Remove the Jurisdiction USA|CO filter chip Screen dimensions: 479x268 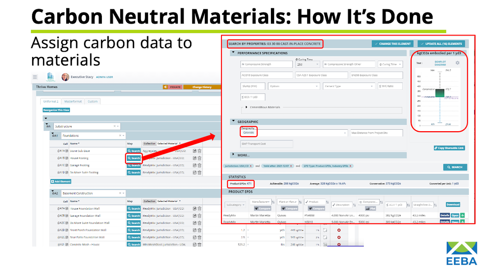pyautogui.click(x=251, y=166)
